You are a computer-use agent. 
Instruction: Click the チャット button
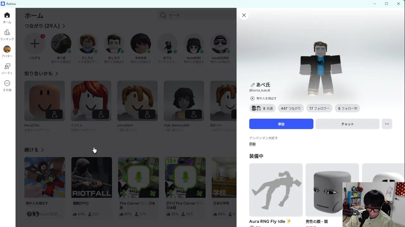[347, 124]
